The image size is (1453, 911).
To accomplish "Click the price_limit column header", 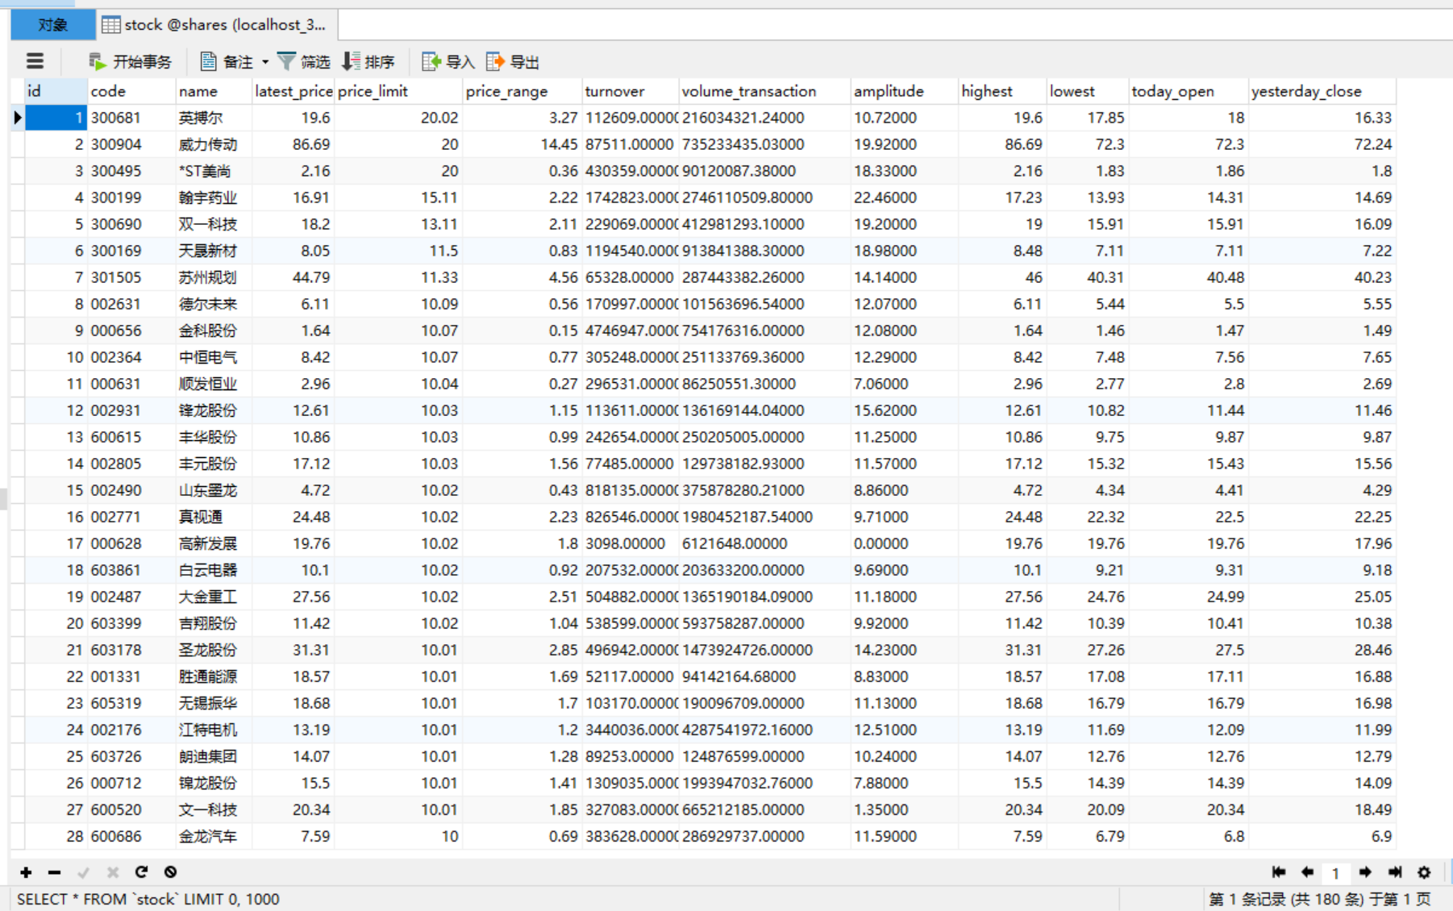I will point(398,91).
